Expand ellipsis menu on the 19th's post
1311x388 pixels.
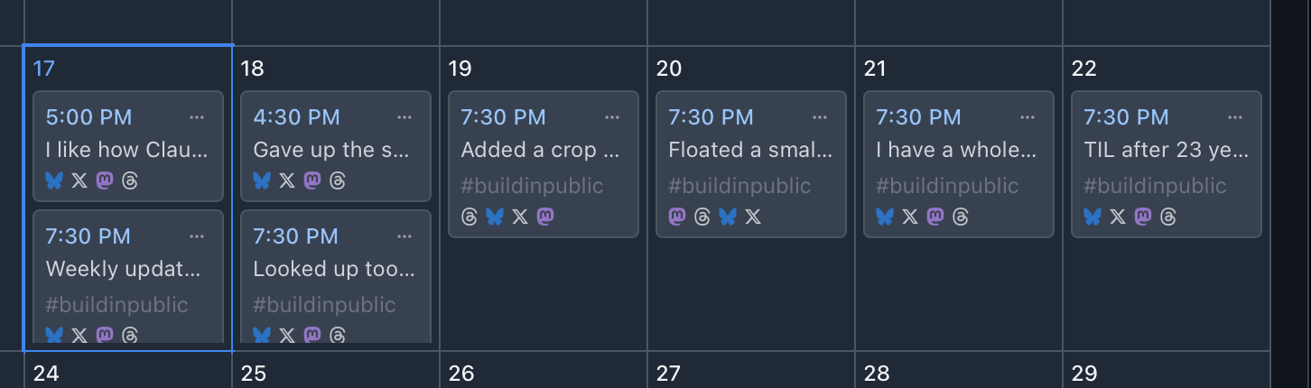pyautogui.click(x=612, y=117)
